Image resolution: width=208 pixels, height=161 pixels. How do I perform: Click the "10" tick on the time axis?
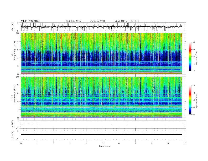coord(185,143)
